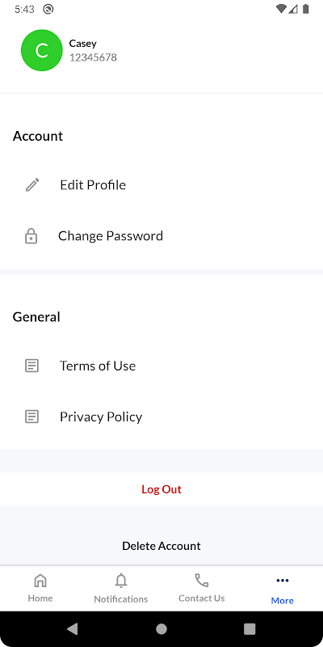Open the Terms of Use page
The image size is (323, 647).
pos(161,366)
